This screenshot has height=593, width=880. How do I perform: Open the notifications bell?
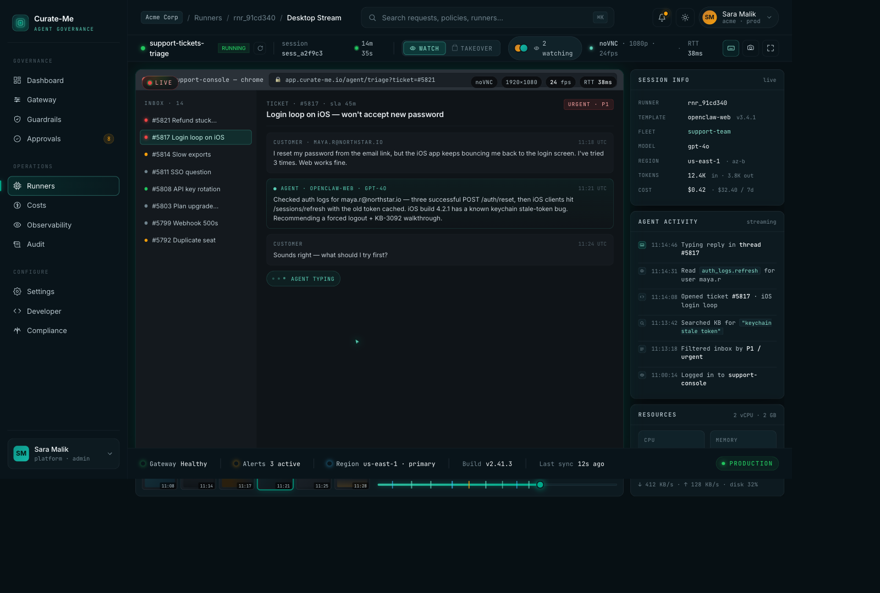click(x=662, y=18)
